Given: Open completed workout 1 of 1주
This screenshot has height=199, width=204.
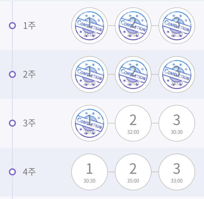Looking at the screenshot, I should click(x=89, y=26).
